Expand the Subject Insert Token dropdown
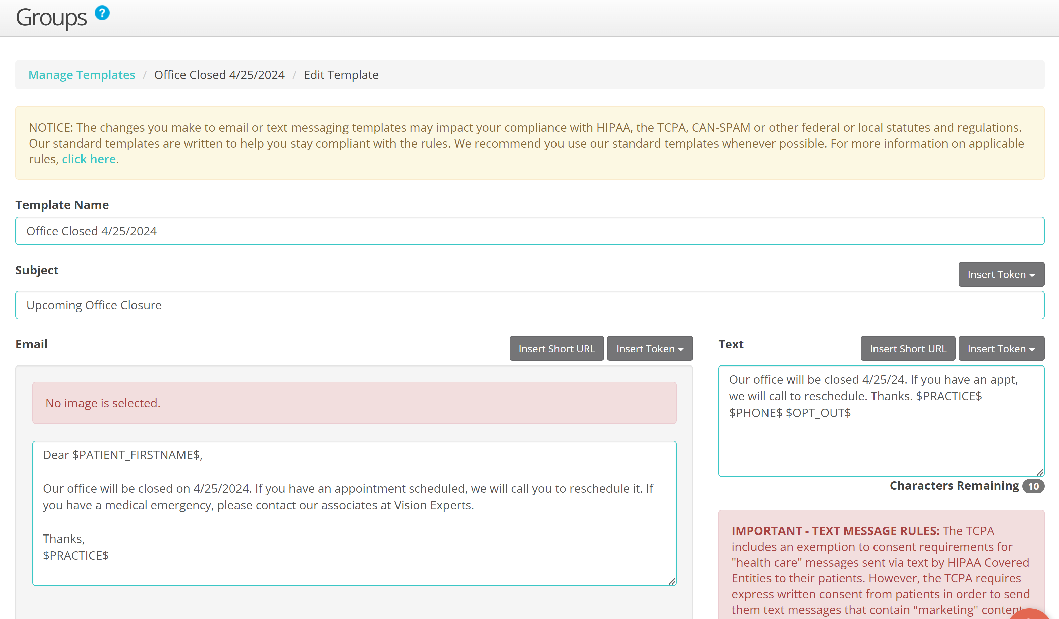The width and height of the screenshot is (1059, 619). [1001, 274]
